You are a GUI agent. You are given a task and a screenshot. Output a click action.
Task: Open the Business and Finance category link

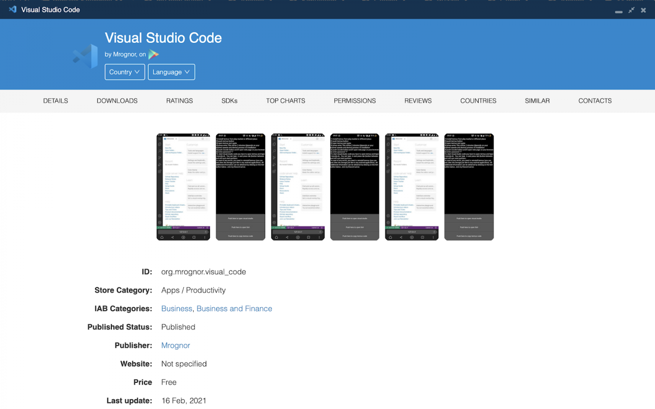[234, 309]
